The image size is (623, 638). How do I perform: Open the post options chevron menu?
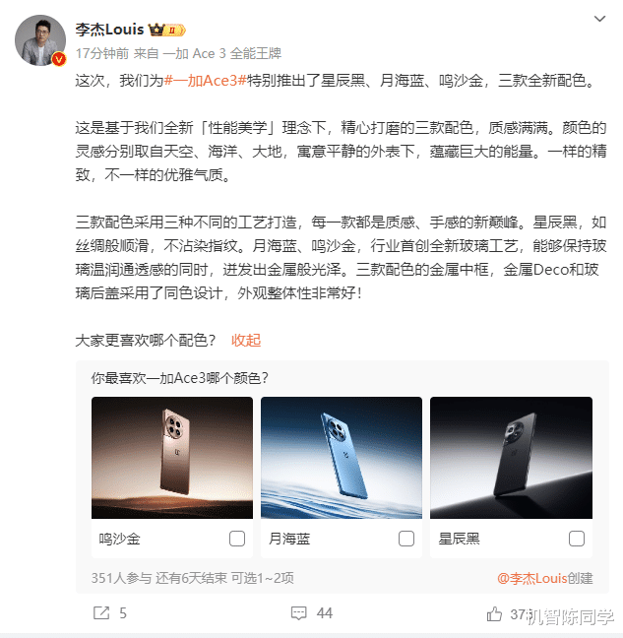tap(599, 19)
